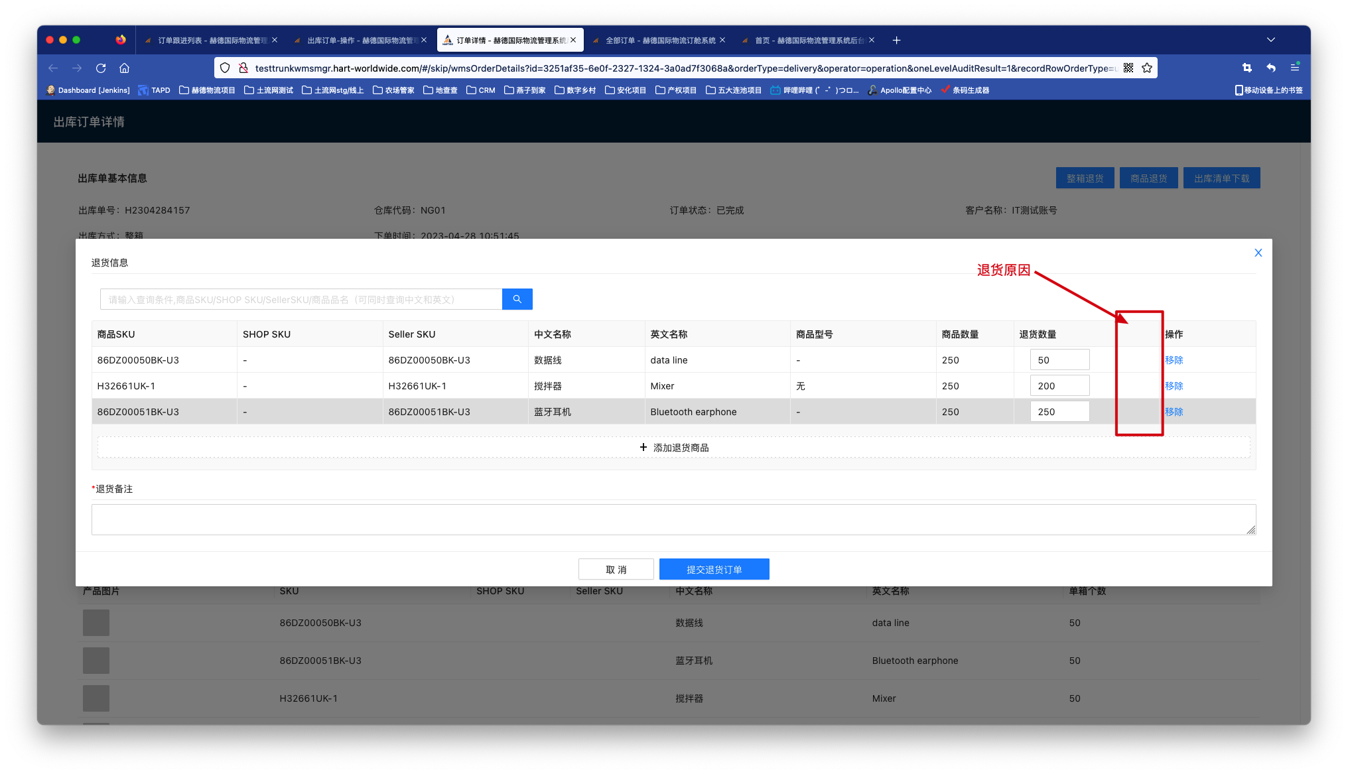
Task: Focus the 退货备注 text area
Action: click(673, 519)
